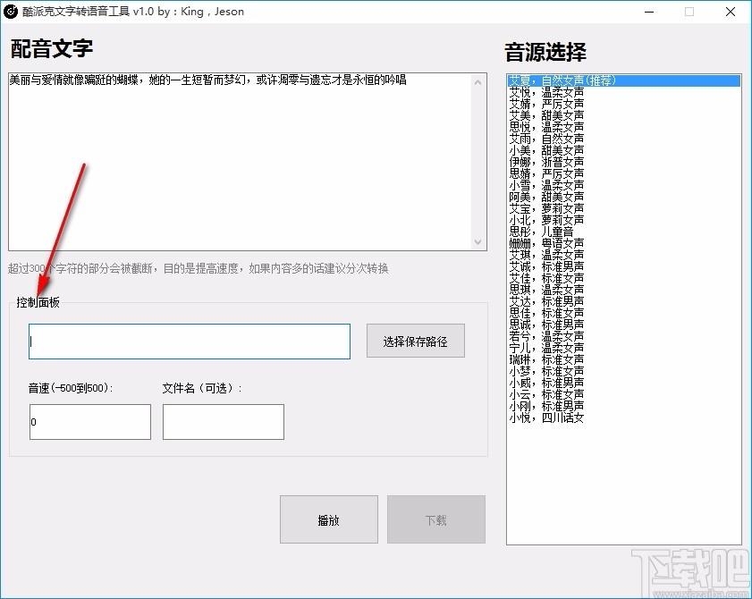Select voice 思婧，严厉女声
Viewport: 752px width, 599px height.
tap(623, 173)
